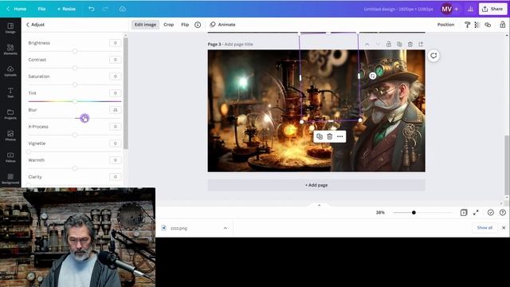Click the Blur slider handle
Screen dimensions: 510x287
[84, 118]
